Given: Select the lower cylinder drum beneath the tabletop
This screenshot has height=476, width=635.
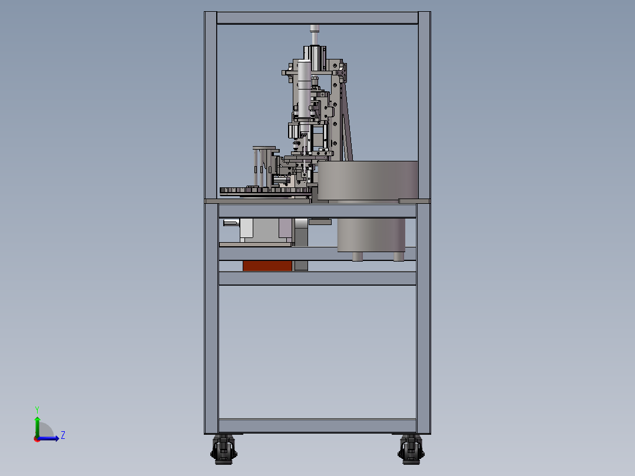Looking at the screenshot, I should (x=371, y=235).
